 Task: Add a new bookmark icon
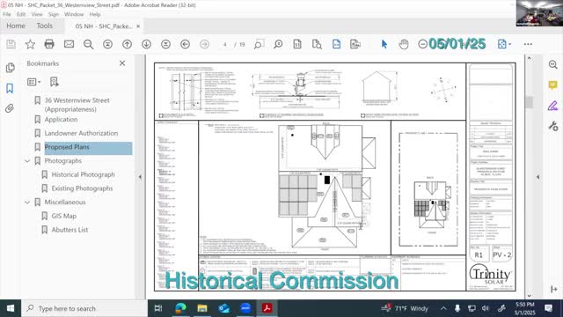point(55,82)
